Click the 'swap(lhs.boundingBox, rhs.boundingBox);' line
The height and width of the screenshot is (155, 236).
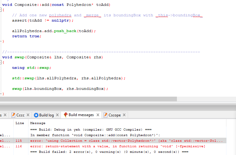point(60,89)
